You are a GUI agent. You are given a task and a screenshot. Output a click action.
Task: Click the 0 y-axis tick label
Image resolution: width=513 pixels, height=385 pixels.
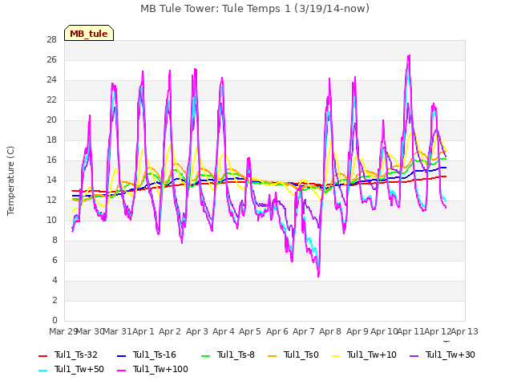point(55,321)
